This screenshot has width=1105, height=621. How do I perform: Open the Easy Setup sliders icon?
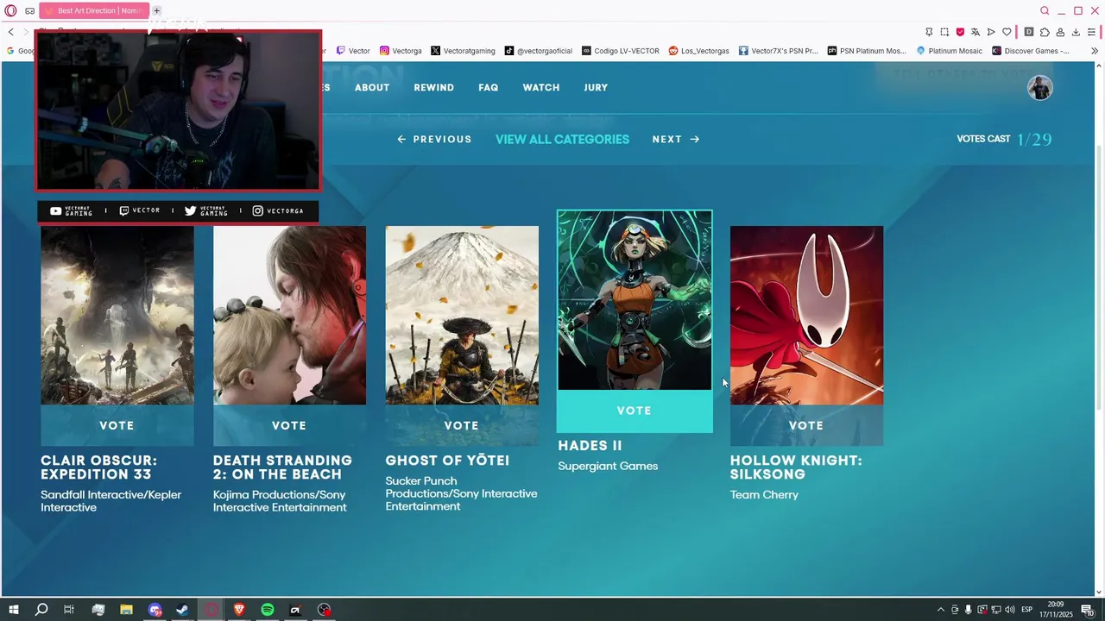coord(1091,32)
